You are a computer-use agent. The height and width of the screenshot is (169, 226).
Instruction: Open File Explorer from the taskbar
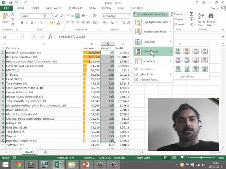72,165
